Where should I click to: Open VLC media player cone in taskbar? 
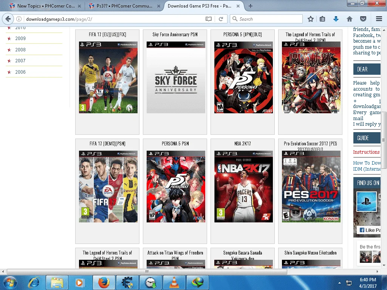click(174, 282)
